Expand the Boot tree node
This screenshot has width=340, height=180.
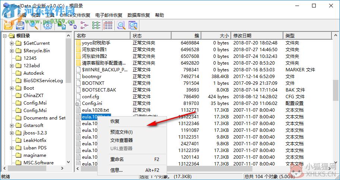click(x=12, y=88)
